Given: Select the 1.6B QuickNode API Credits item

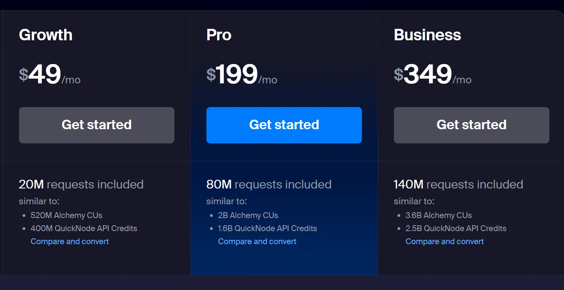Looking at the screenshot, I should click(x=267, y=228).
